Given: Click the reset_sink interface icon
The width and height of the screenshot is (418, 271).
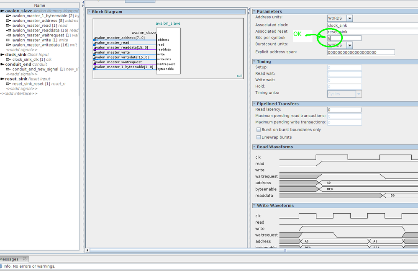Looking at the screenshot, I should point(2,79).
